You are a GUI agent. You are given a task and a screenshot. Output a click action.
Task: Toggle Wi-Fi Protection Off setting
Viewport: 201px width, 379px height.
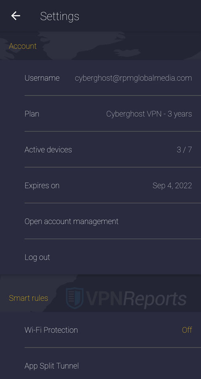(x=187, y=330)
